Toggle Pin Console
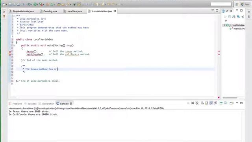Viewport: 252px width, 142px height. [221, 103]
